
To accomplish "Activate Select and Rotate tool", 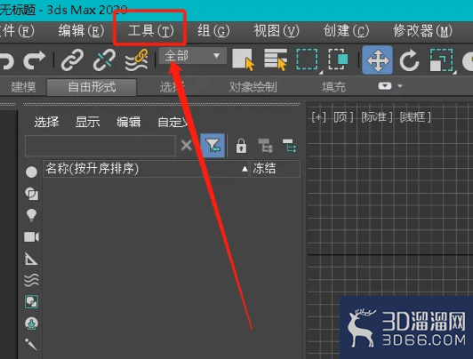I will tap(409, 60).
